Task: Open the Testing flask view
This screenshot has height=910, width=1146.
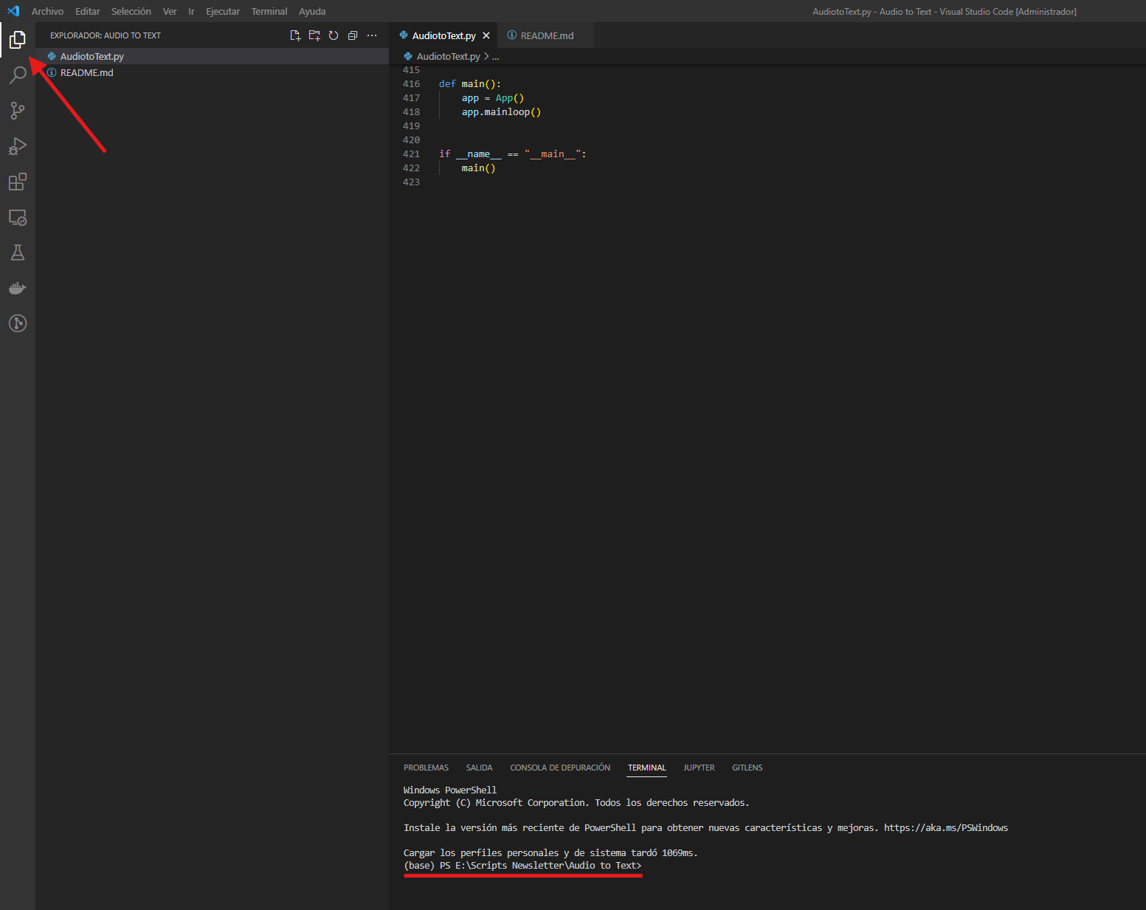Action: tap(18, 253)
